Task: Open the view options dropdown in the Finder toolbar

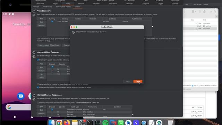Action: 194,11
